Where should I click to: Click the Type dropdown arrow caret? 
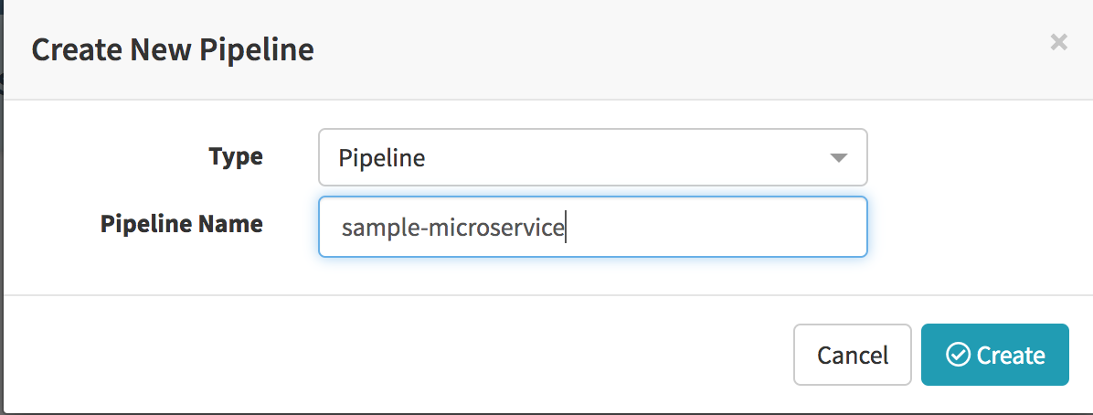click(838, 158)
